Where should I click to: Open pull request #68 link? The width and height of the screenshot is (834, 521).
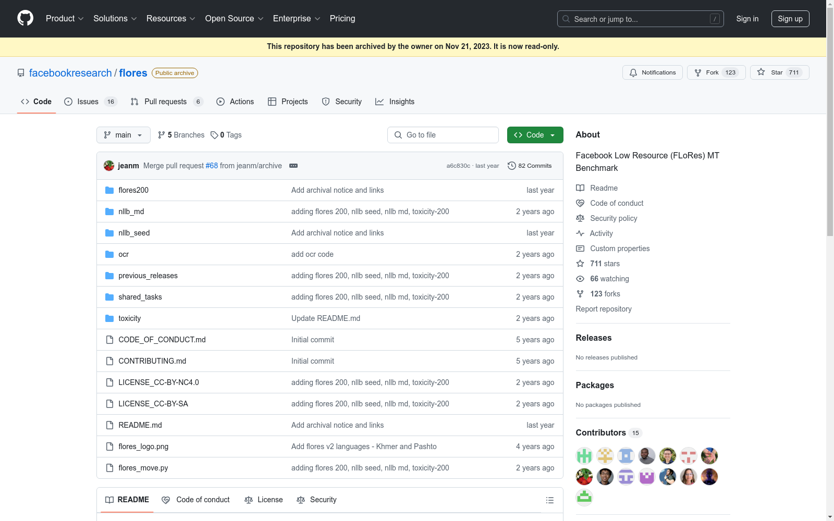pyautogui.click(x=212, y=166)
